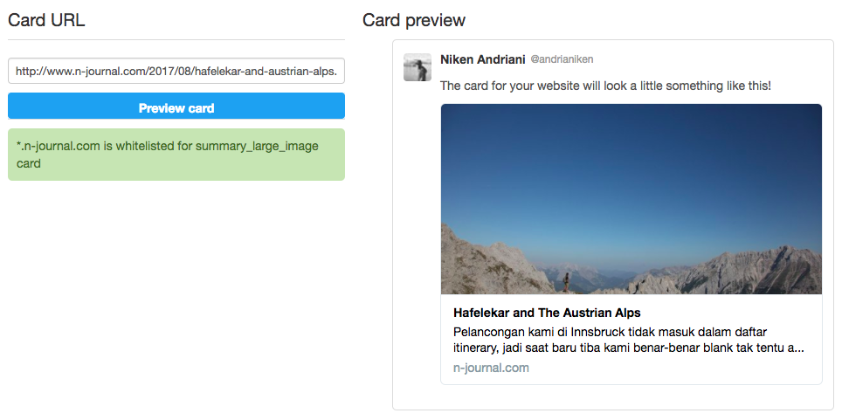842x420 pixels.
Task: Click Niken Andriani's profile avatar
Action: pyautogui.click(x=418, y=67)
